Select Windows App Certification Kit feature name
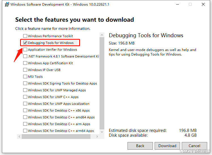Image resolution: width=212 pixels, height=155 pixels. coord(50,63)
